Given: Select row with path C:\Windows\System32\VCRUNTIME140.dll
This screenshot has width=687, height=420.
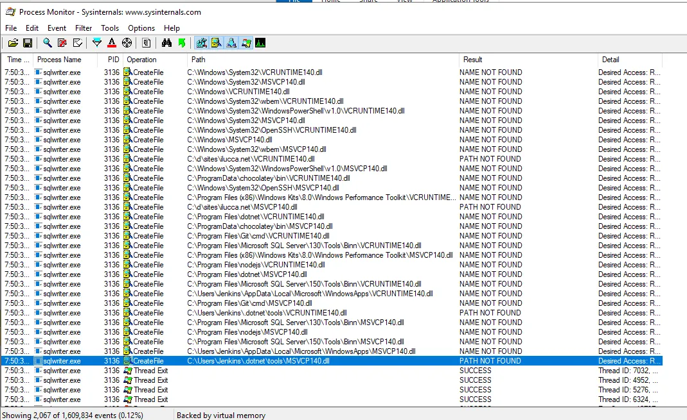Looking at the screenshot, I should tap(254, 72).
